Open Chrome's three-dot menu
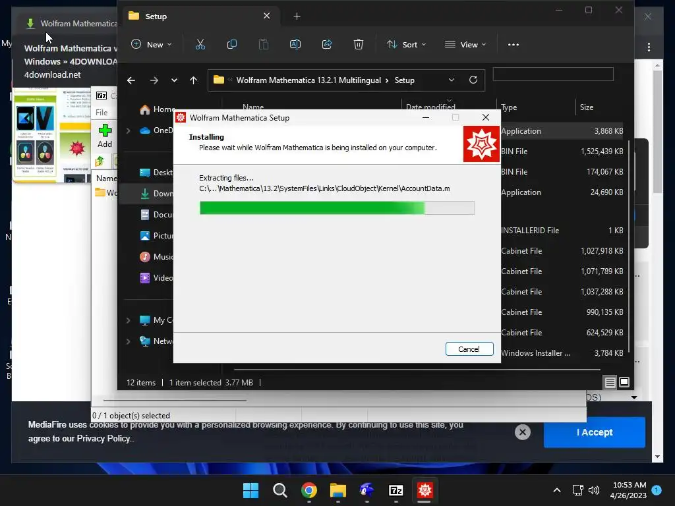The height and width of the screenshot is (506, 675). click(649, 47)
